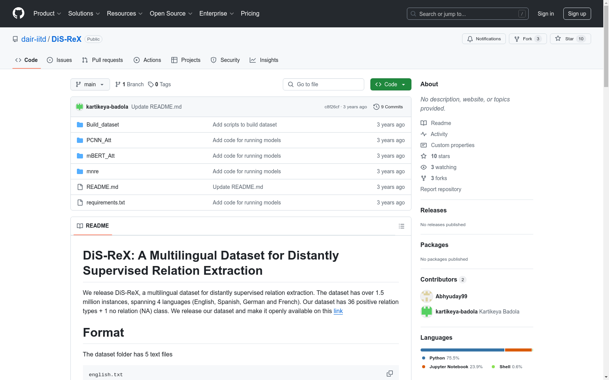This screenshot has height=380, width=609.
Task: Open the Projects tab
Action: 186,60
